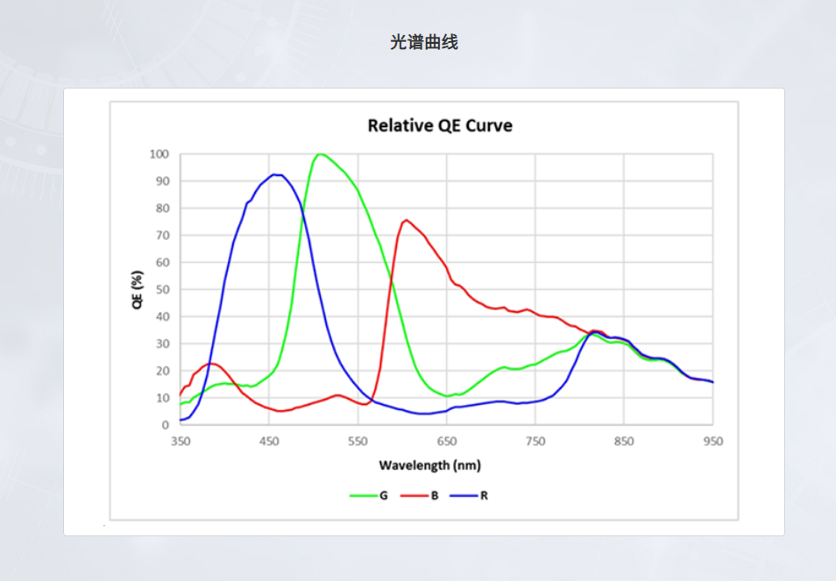Click the 100 tick label on the QE axis
The image size is (836, 581).
tap(159, 154)
